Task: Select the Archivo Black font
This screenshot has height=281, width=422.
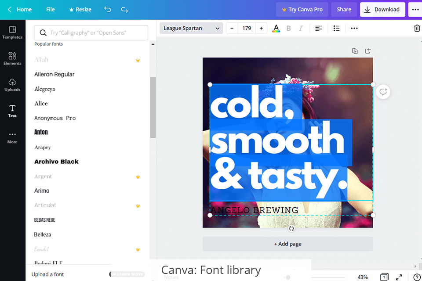Action: pyautogui.click(x=57, y=162)
